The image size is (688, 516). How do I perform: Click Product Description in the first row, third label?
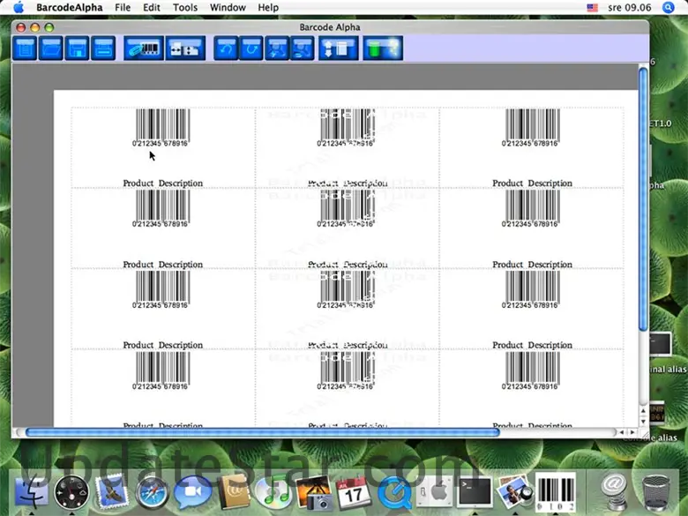click(532, 183)
